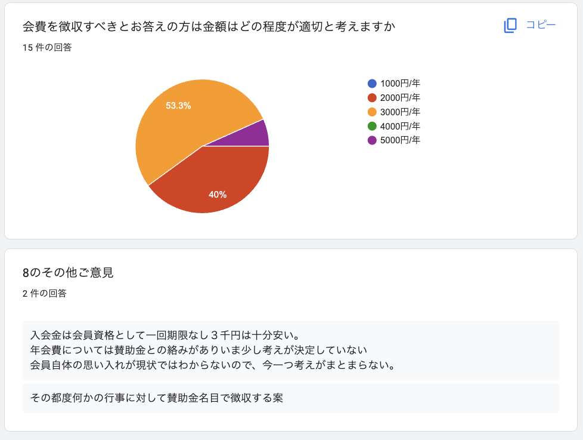Select the 3000円/年 legend label

point(400,112)
